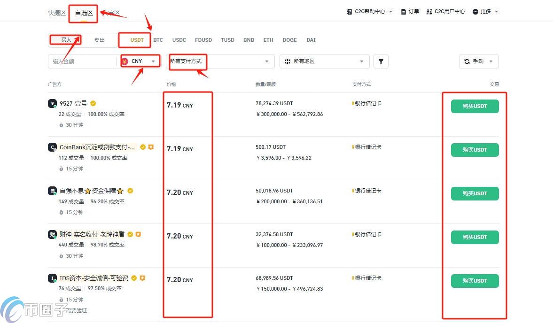553x323 pixels.
Task: Click the CNY currency coin icon
Action: [125, 61]
